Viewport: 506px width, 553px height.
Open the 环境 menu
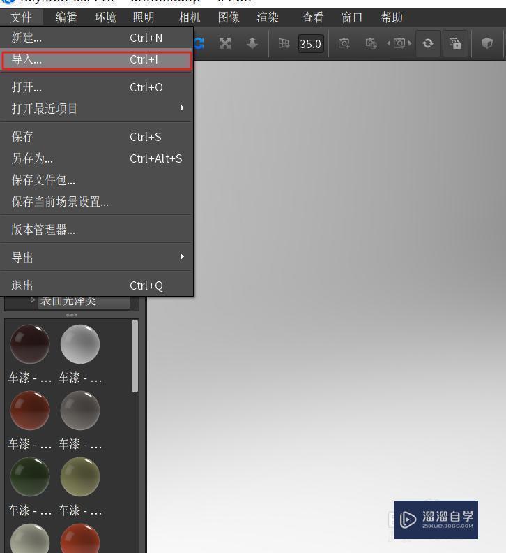point(105,17)
